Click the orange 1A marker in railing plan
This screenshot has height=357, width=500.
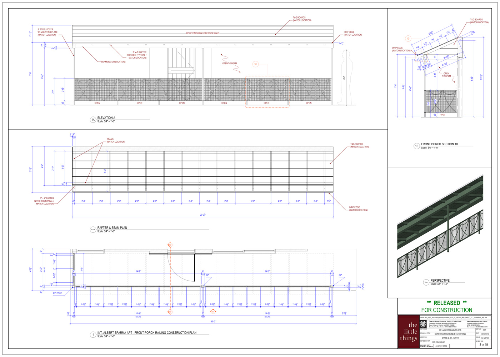click(213, 312)
